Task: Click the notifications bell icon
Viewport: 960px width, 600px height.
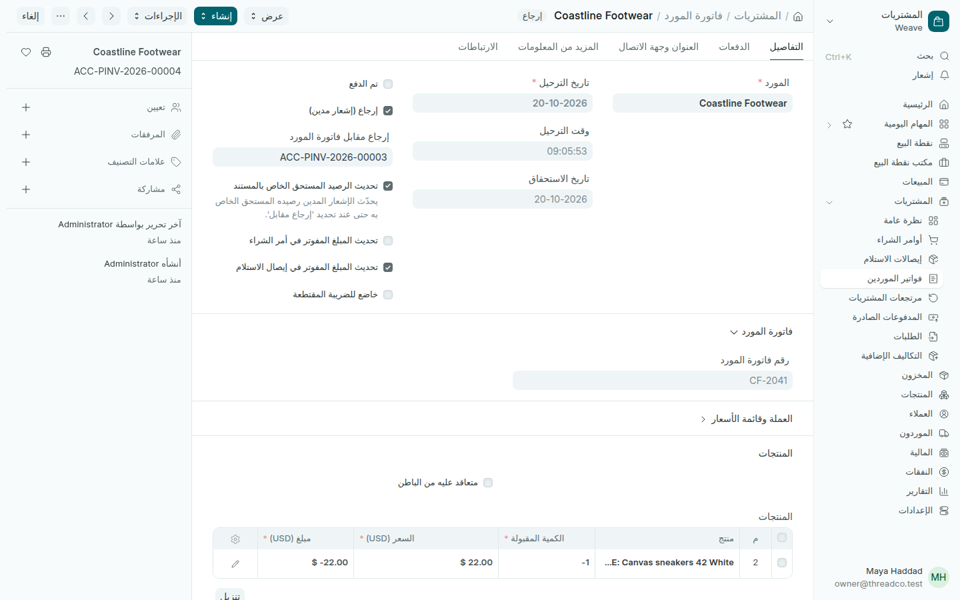Action: [944, 75]
